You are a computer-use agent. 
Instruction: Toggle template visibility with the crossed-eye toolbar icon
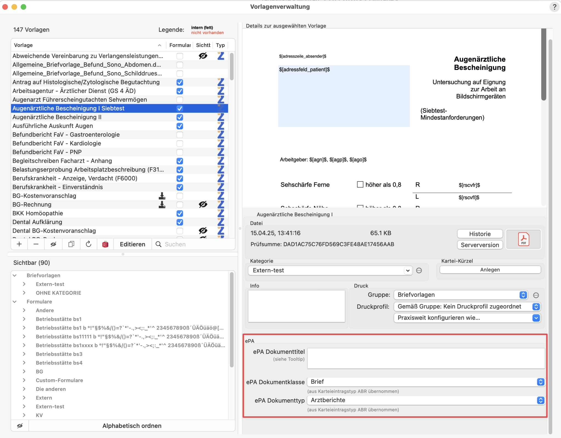click(53, 244)
